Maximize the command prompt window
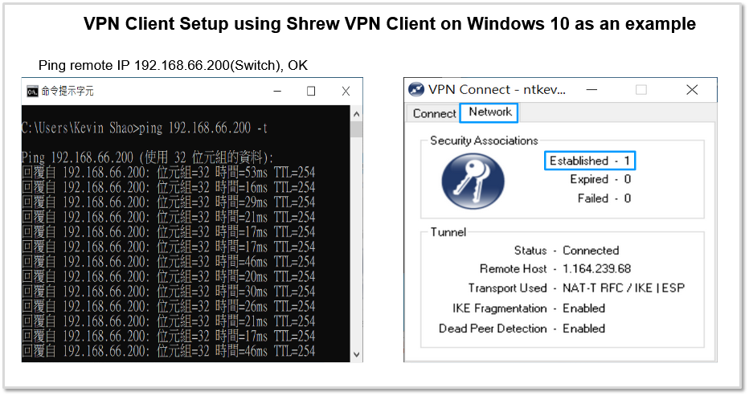This screenshot has width=749, height=396. (311, 91)
